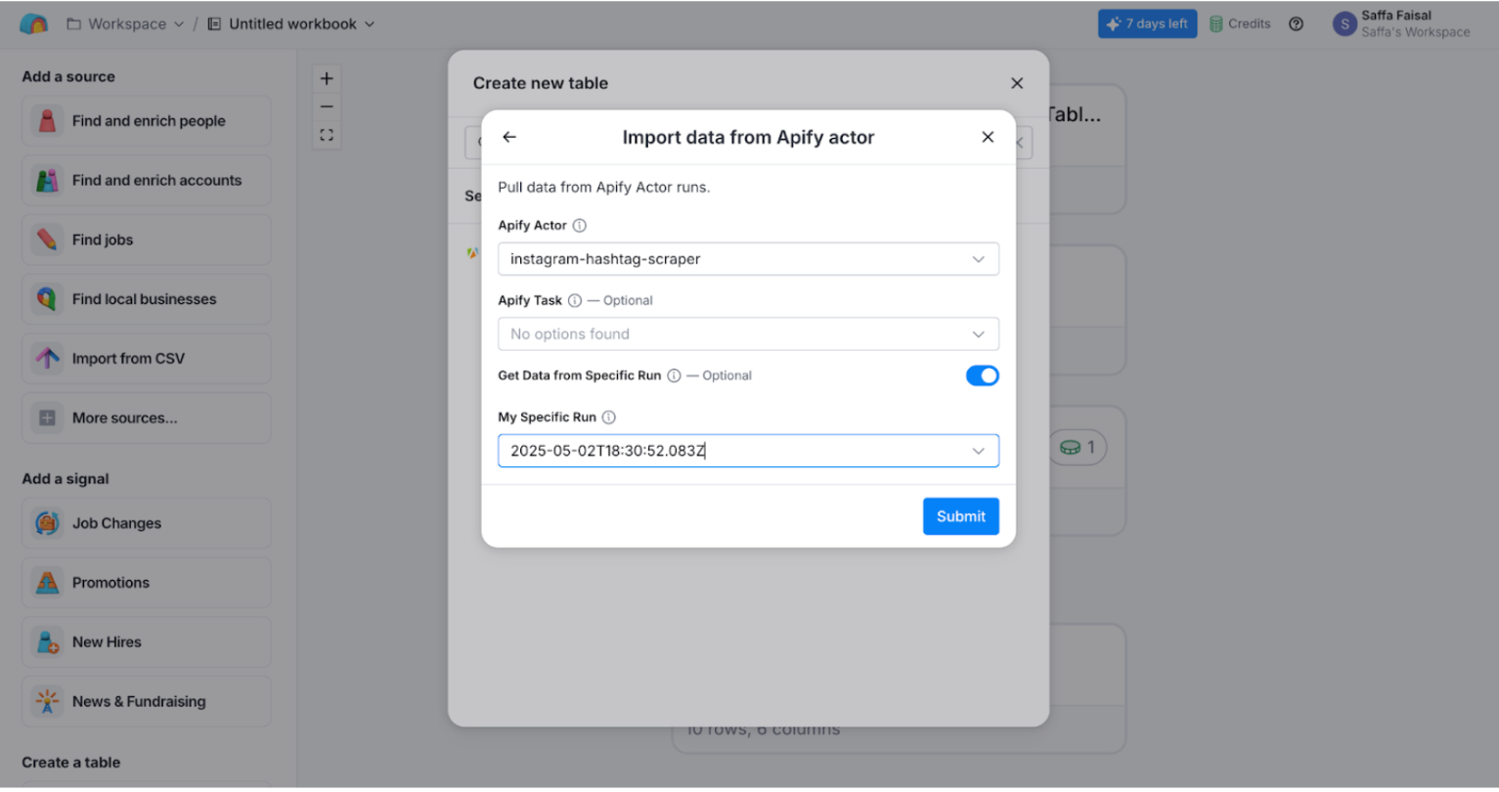The image size is (1499, 792).
Task: Click the help question mark icon
Action: (1296, 24)
